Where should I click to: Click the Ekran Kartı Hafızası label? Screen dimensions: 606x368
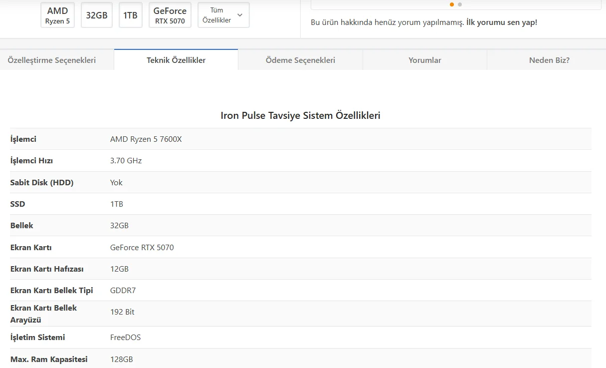[47, 269]
